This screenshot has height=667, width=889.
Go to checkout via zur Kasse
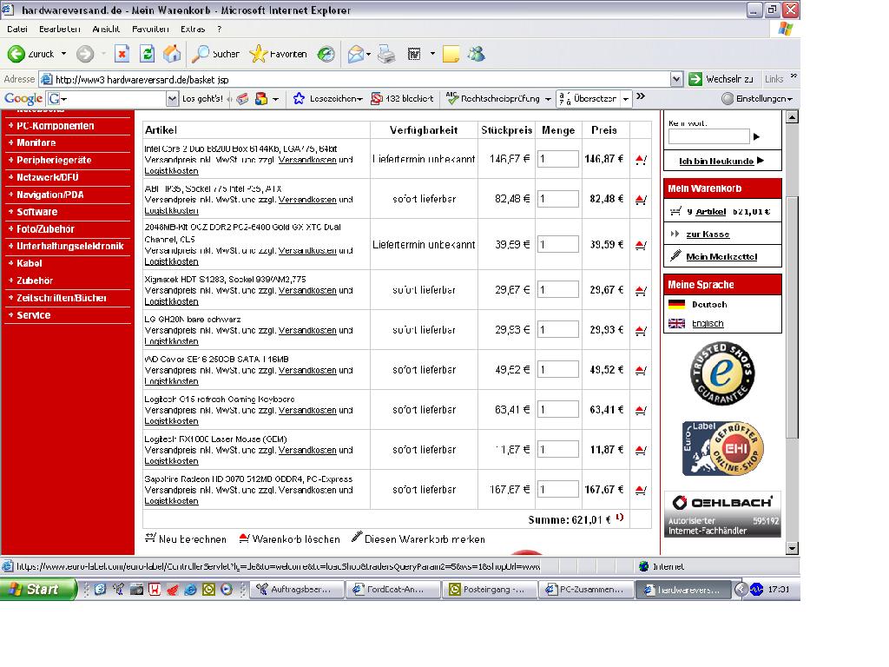[708, 234]
